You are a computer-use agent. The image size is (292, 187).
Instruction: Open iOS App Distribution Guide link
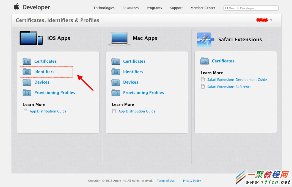point(48,111)
